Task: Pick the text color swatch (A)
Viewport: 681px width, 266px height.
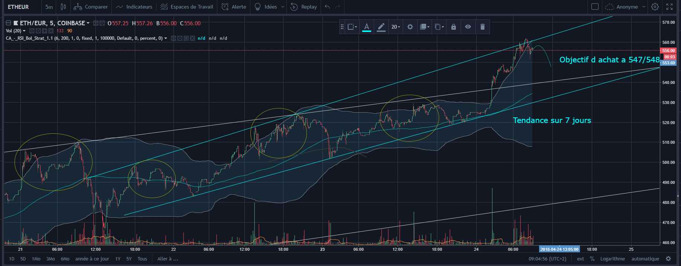Action: pyautogui.click(x=367, y=27)
